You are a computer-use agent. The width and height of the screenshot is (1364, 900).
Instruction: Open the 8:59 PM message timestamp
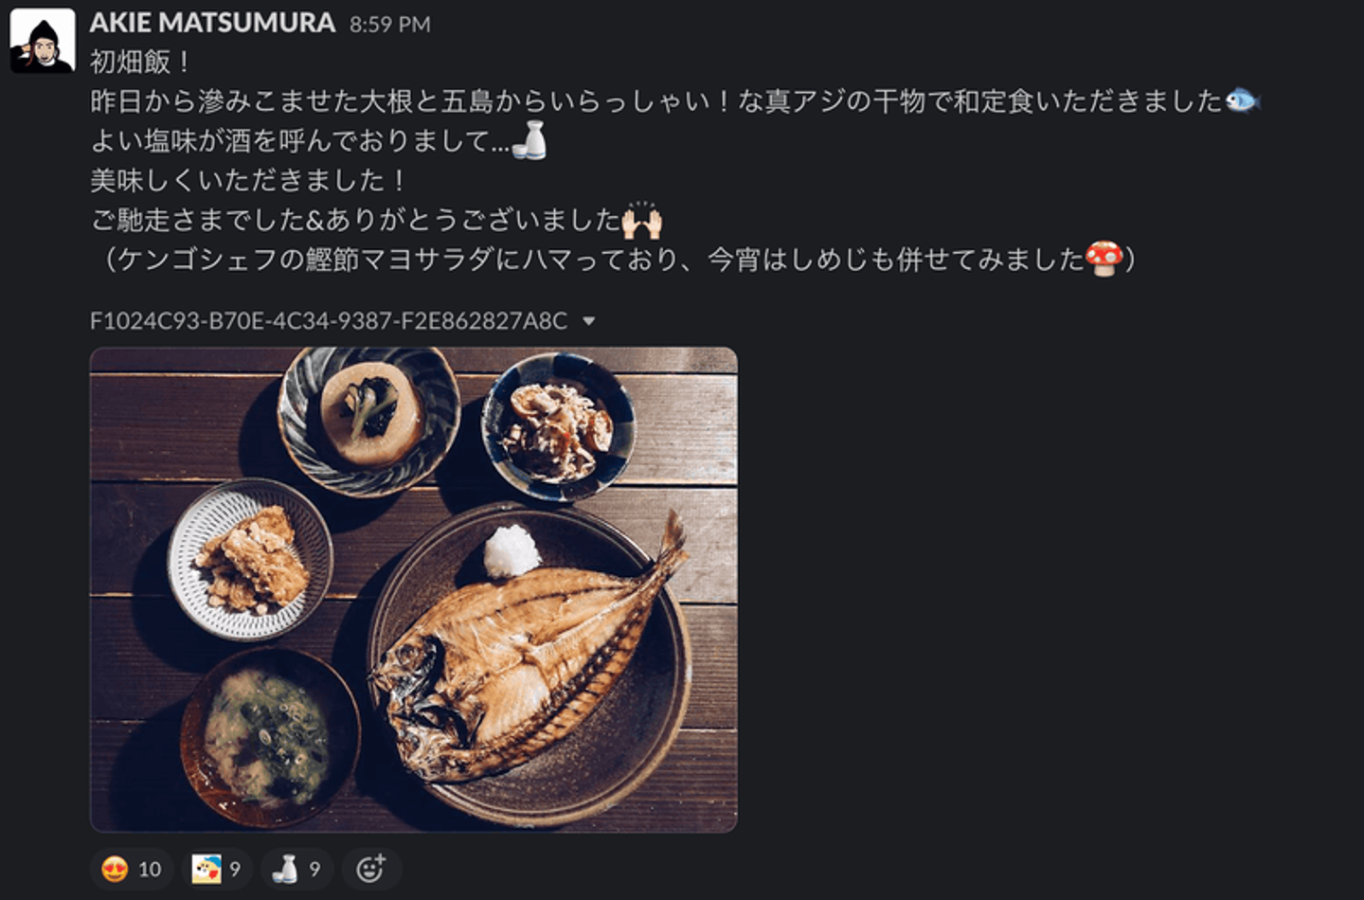[x=389, y=25]
